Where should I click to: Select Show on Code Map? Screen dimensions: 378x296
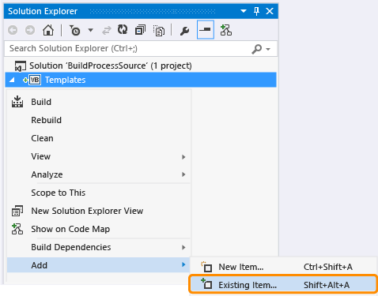tap(99, 229)
